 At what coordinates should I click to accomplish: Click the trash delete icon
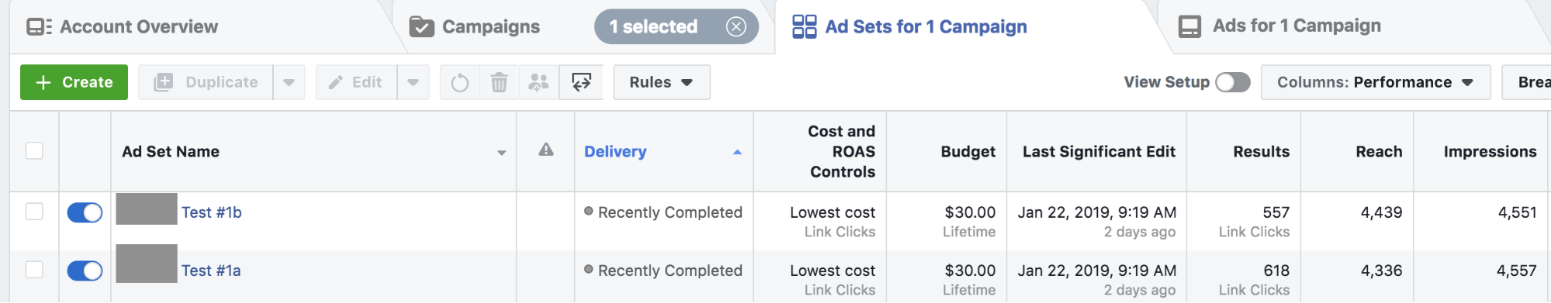coord(499,82)
